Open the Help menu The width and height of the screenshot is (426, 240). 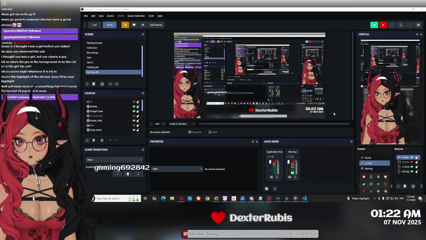(160, 16)
